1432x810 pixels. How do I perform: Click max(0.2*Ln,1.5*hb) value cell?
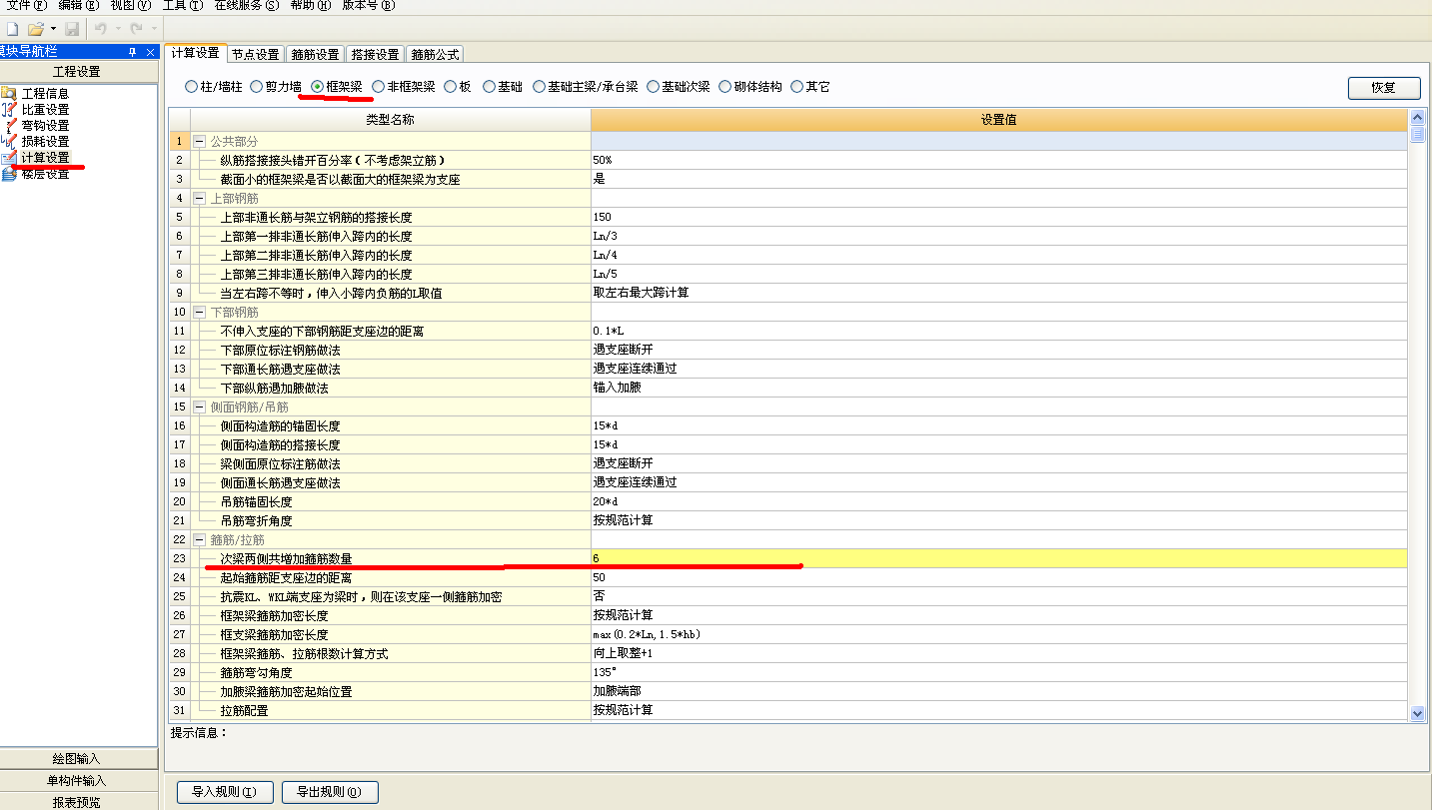tap(999, 634)
